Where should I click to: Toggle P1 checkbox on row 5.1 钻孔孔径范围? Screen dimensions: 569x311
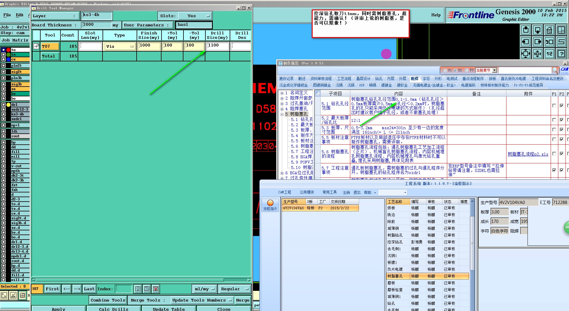554,106
